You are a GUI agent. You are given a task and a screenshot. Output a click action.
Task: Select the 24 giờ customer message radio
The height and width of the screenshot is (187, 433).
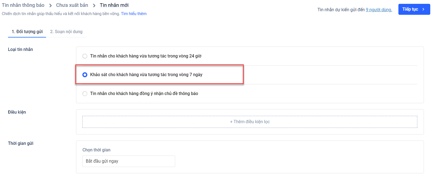point(85,56)
